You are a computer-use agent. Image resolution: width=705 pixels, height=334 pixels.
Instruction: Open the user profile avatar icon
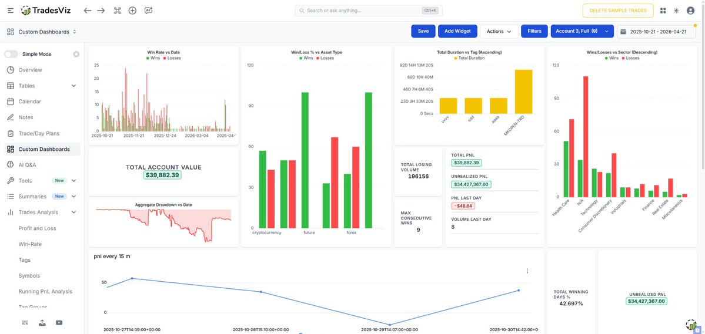[690, 11]
